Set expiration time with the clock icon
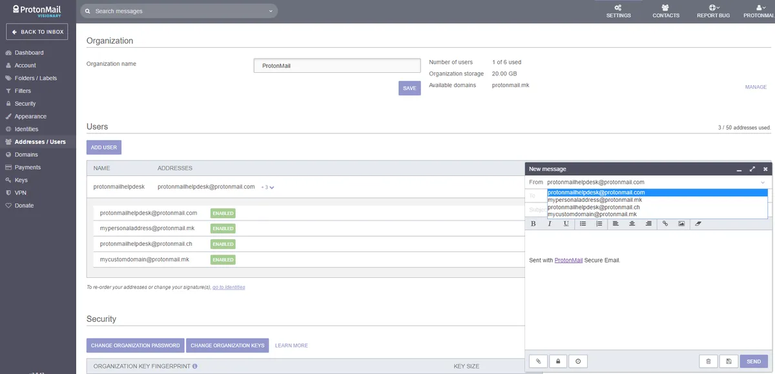 coord(578,362)
